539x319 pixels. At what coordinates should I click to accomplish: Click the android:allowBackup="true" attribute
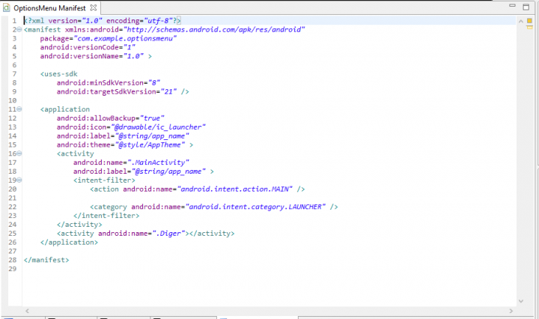[110, 118]
